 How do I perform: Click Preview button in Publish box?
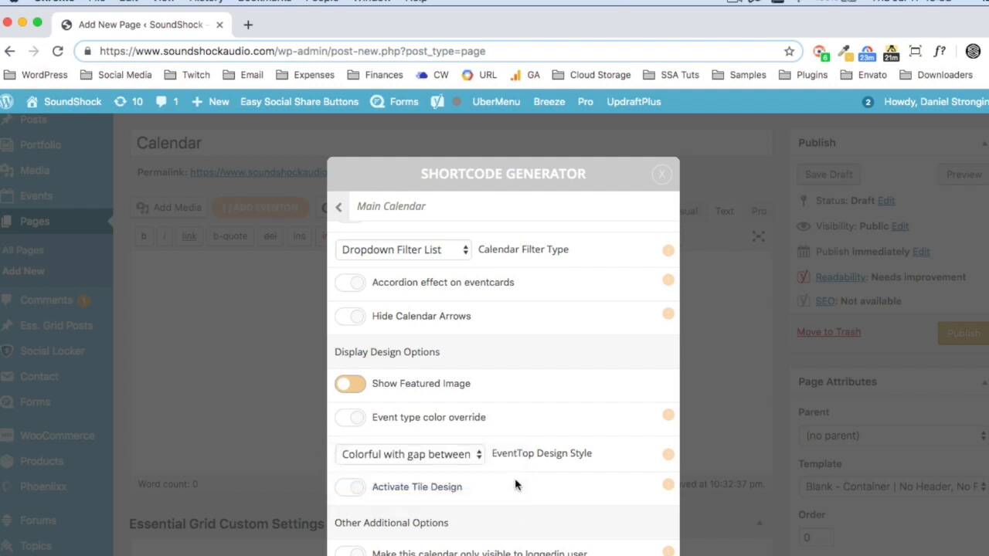pos(964,175)
